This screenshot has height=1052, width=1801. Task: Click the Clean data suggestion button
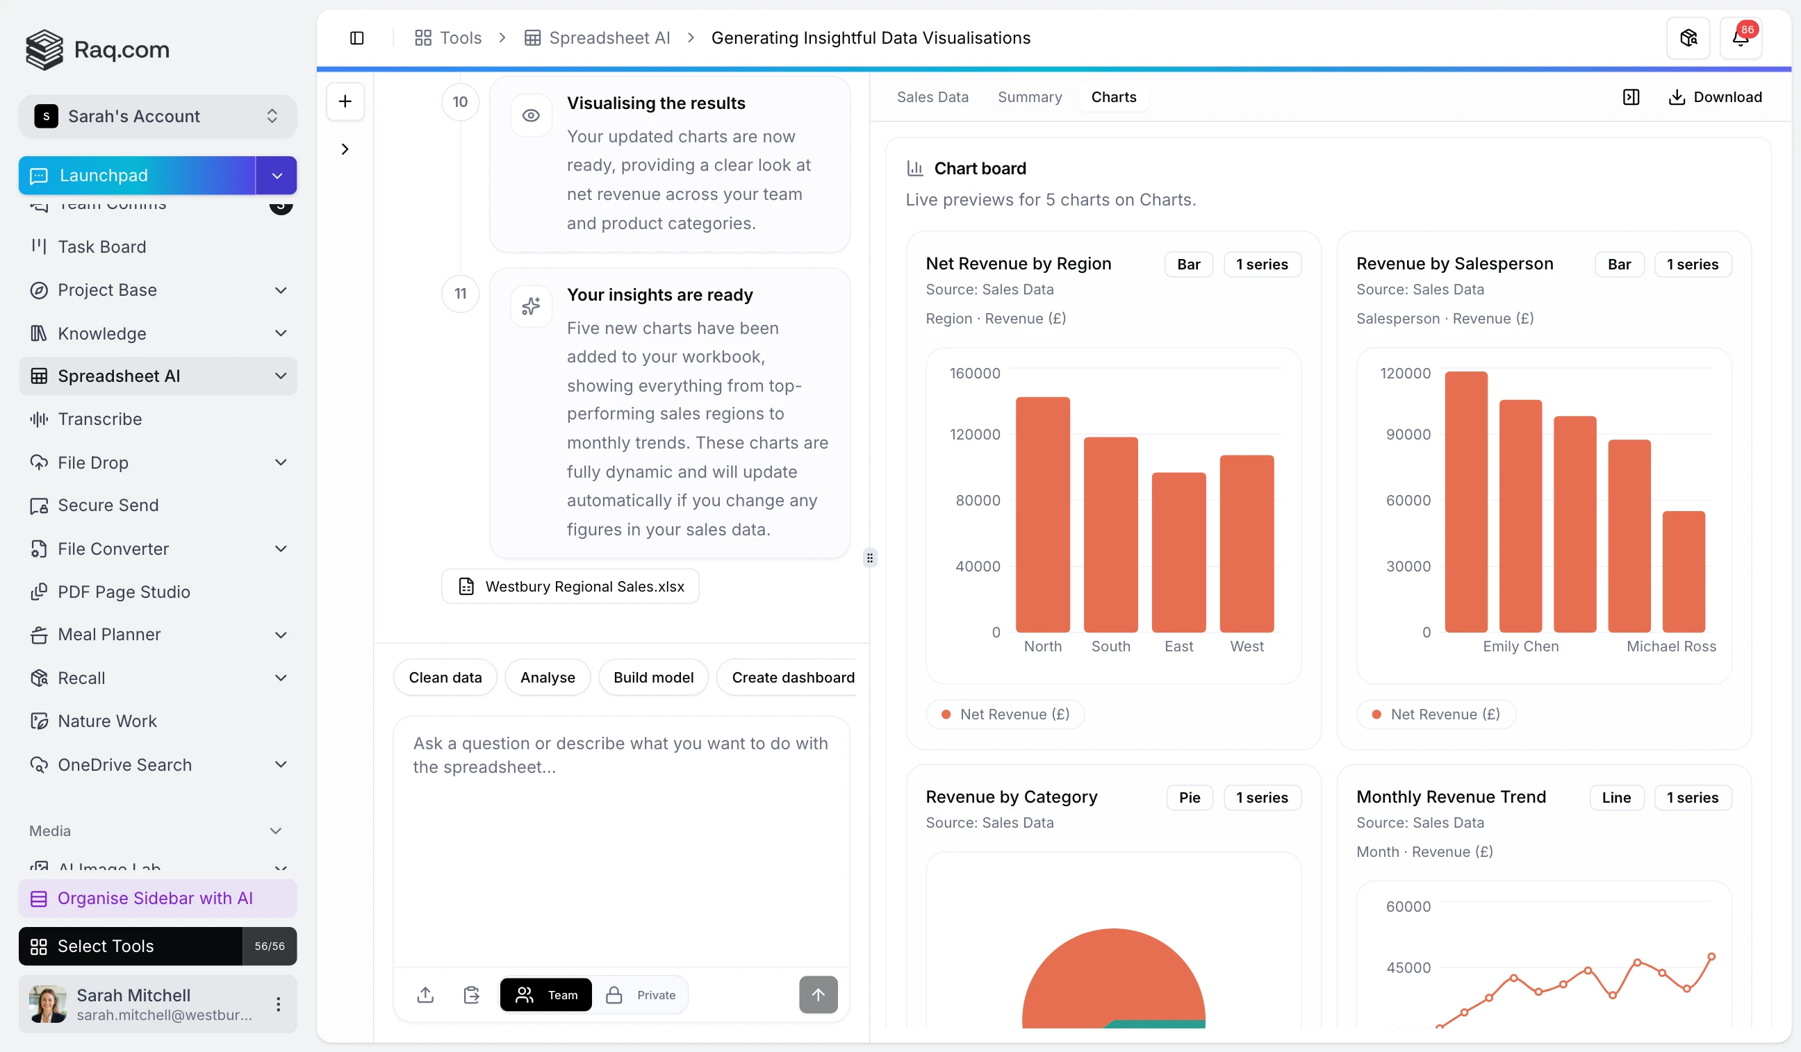(x=445, y=677)
